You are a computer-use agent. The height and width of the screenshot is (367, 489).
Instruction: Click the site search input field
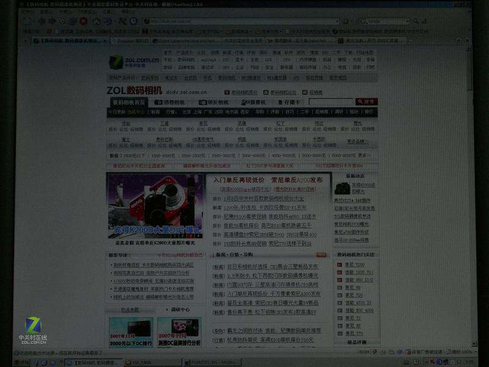tap(331, 102)
